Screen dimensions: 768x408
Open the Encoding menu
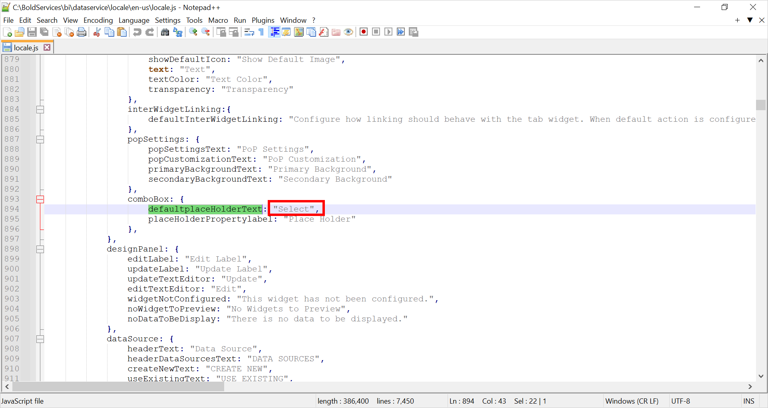click(x=98, y=20)
